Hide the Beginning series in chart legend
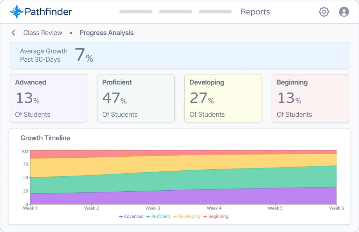 tap(216, 216)
